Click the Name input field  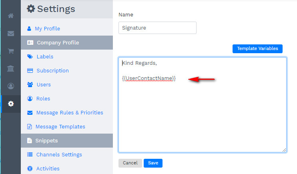157,28
